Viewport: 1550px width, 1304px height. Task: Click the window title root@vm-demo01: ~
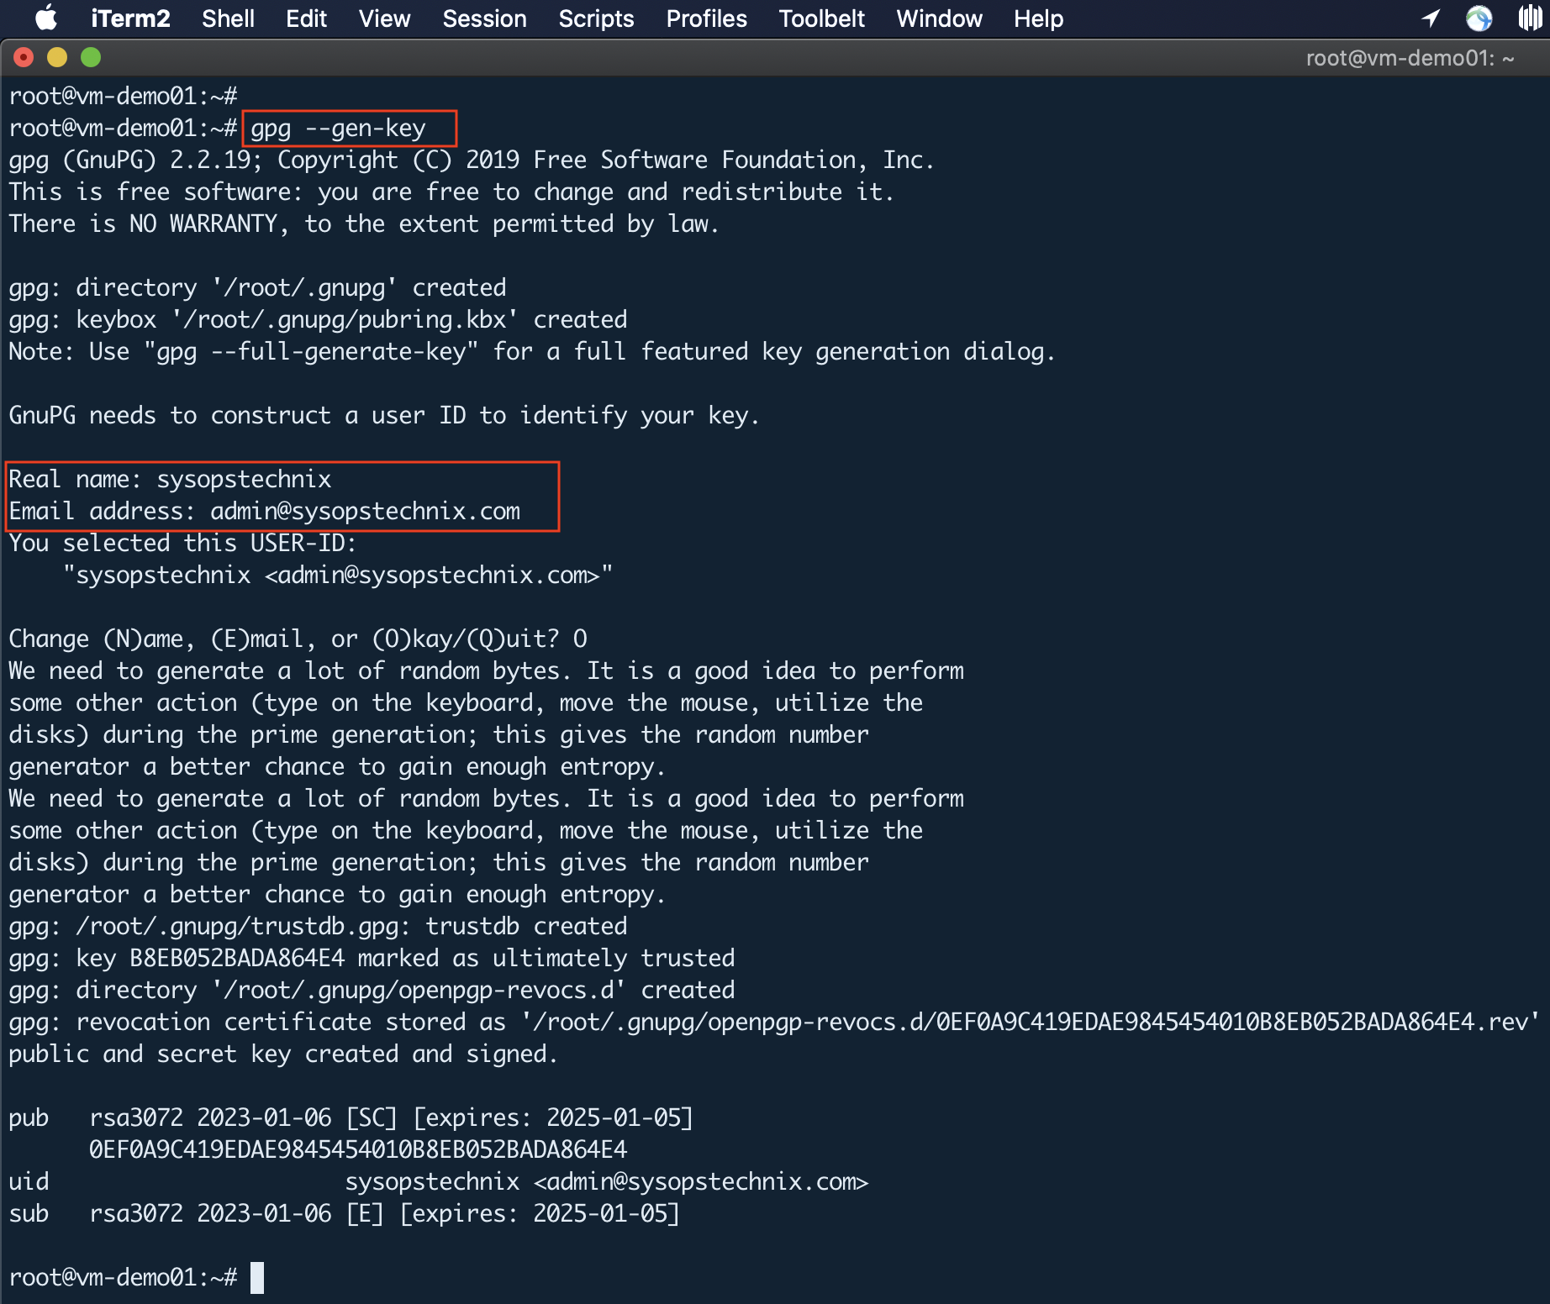point(1410,58)
